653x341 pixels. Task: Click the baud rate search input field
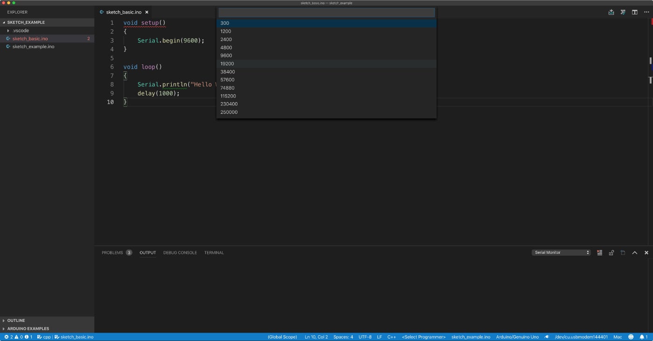[326, 13]
